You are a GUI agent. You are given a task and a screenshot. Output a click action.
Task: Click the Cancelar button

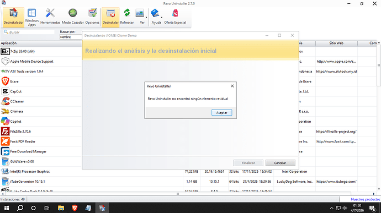pyautogui.click(x=280, y=163)
